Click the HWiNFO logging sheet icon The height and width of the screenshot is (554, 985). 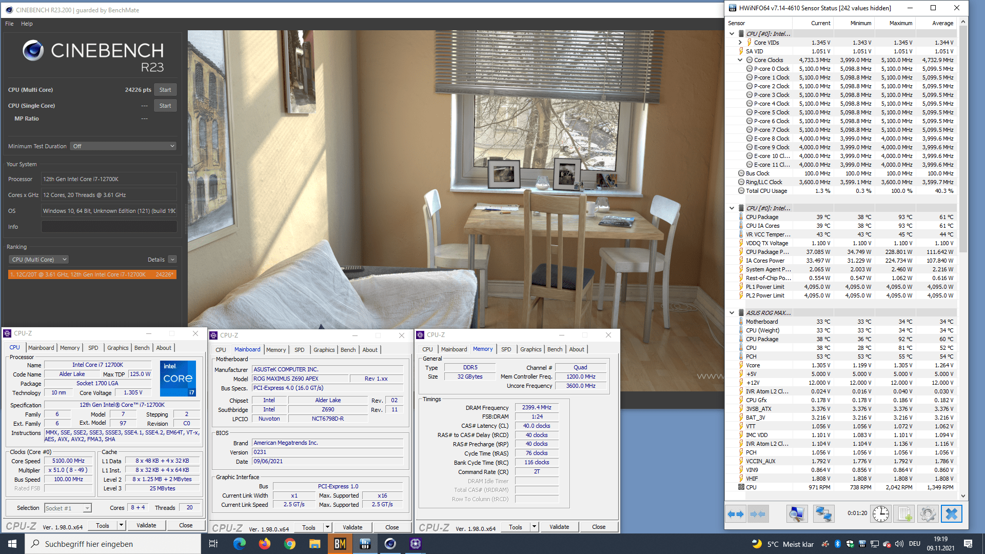pos(904,514)
